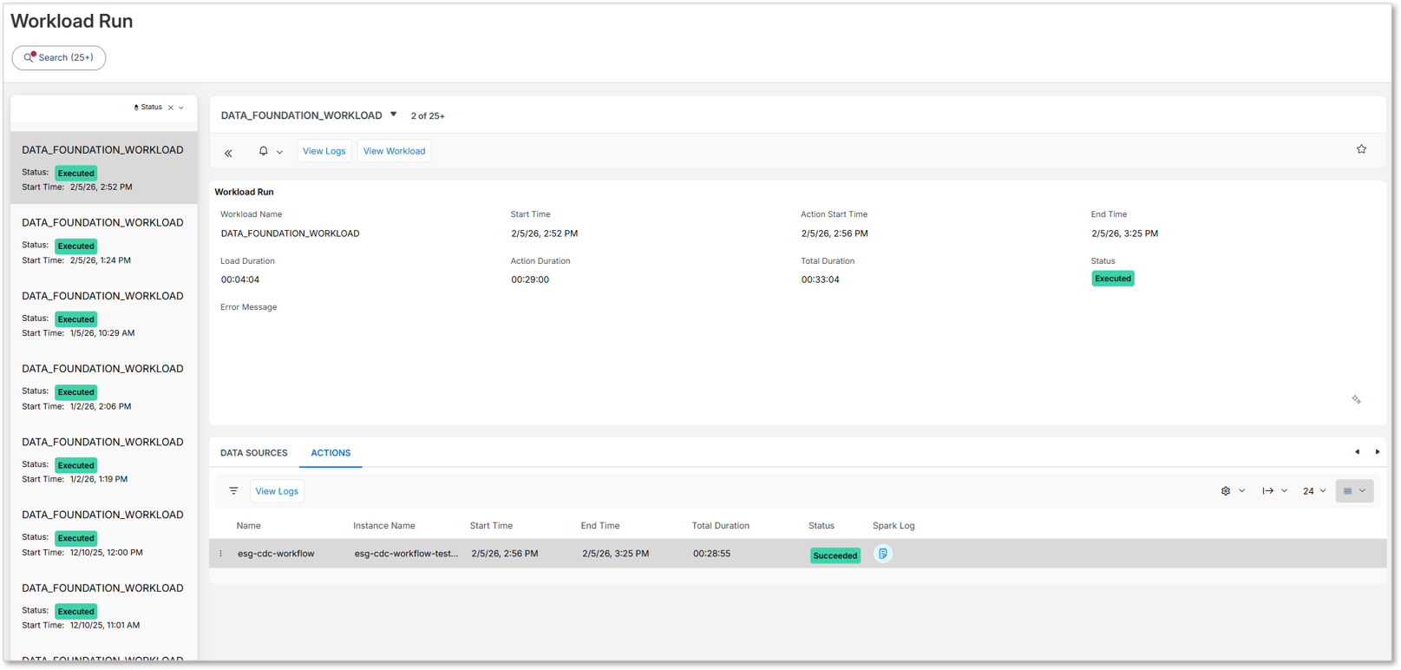Click the Start Time column header in the table
The height and width of the screenshot is (670, 1401).
(491, 526)
